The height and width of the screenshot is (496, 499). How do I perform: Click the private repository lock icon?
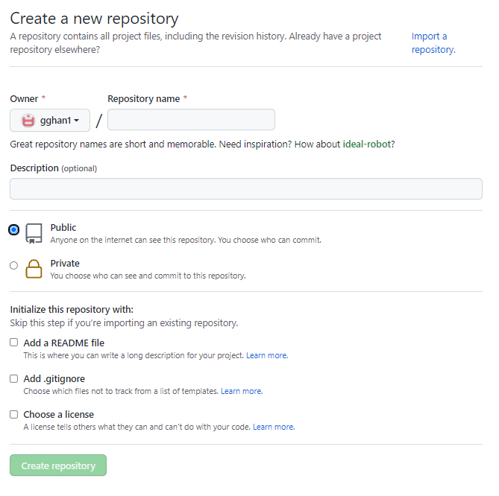tap(34, 269)
